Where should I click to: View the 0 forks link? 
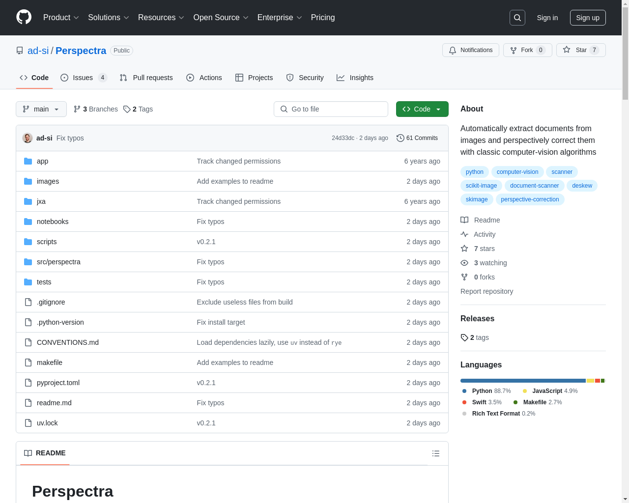pyautogui.click(x=478, y=277)
